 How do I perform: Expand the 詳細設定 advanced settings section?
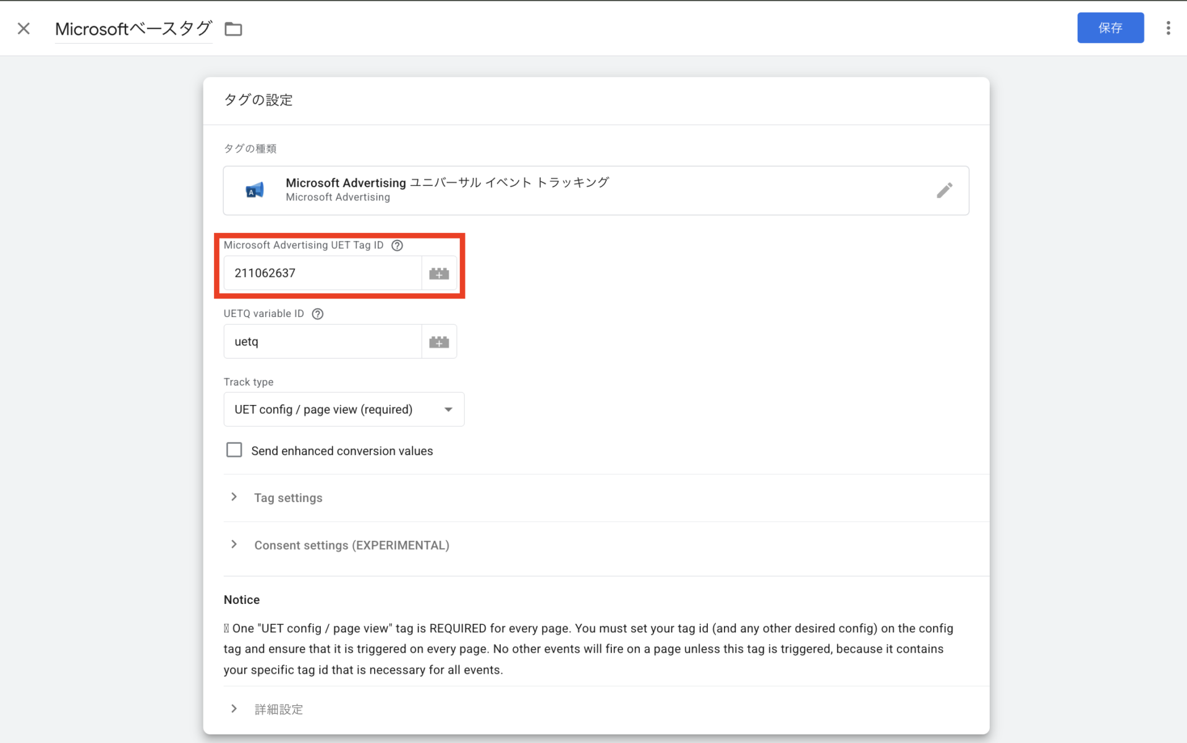tap(279, 709)
